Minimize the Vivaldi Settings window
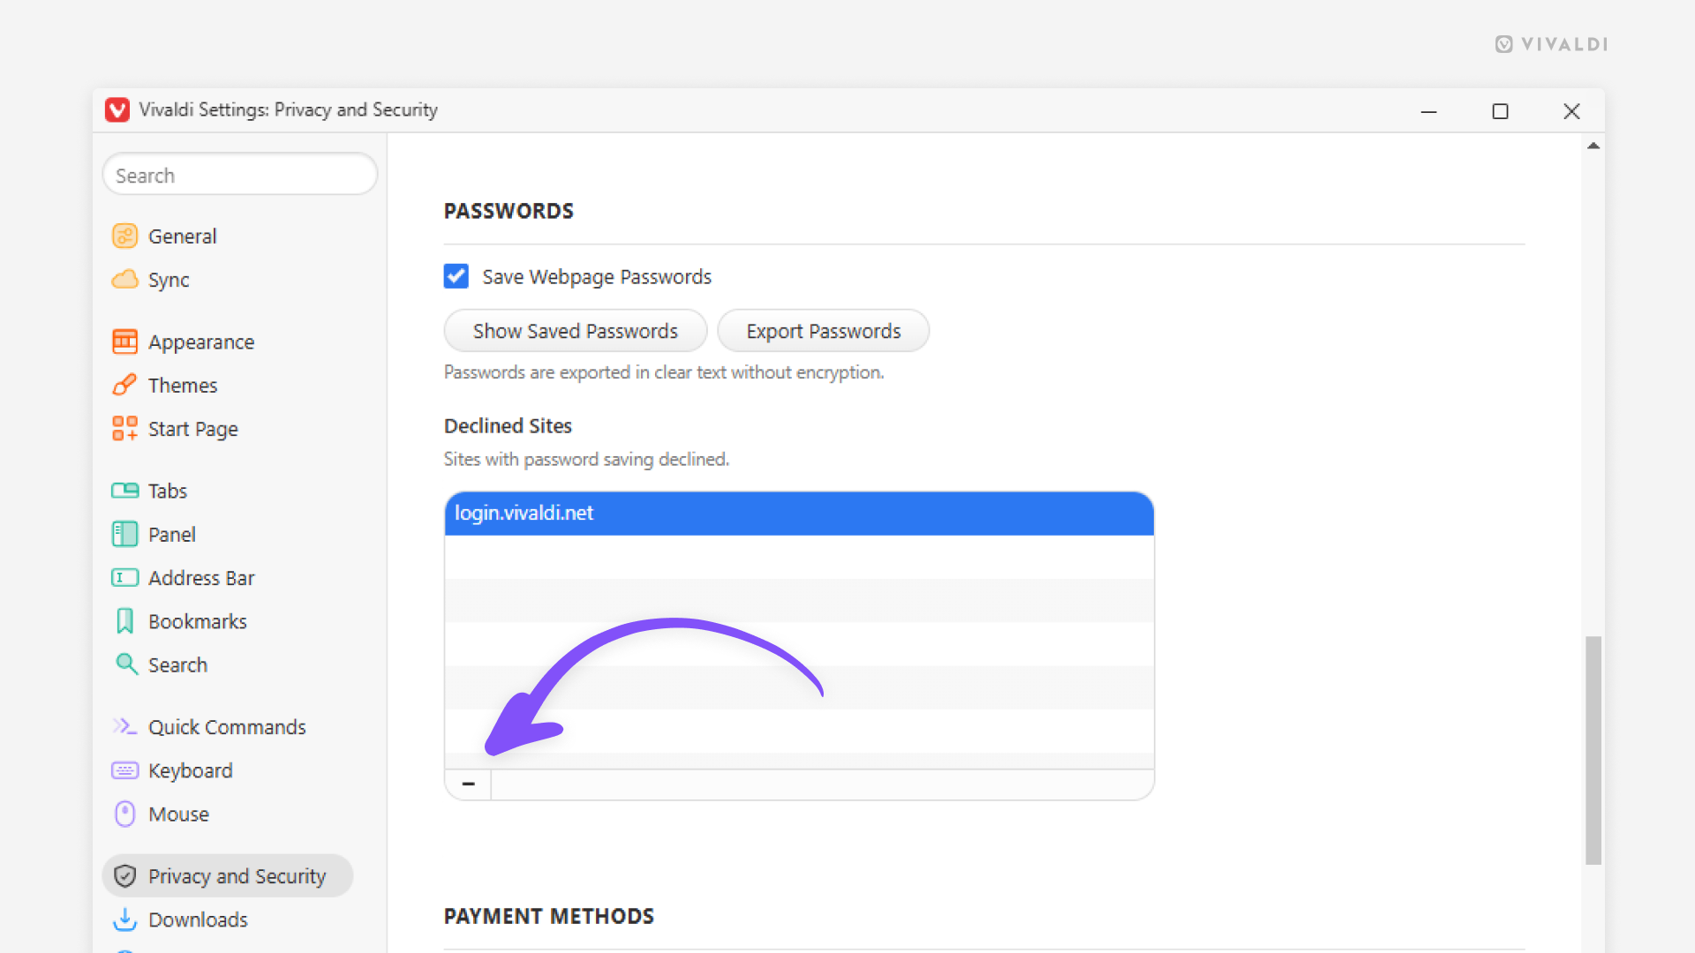 (1429, 111)
